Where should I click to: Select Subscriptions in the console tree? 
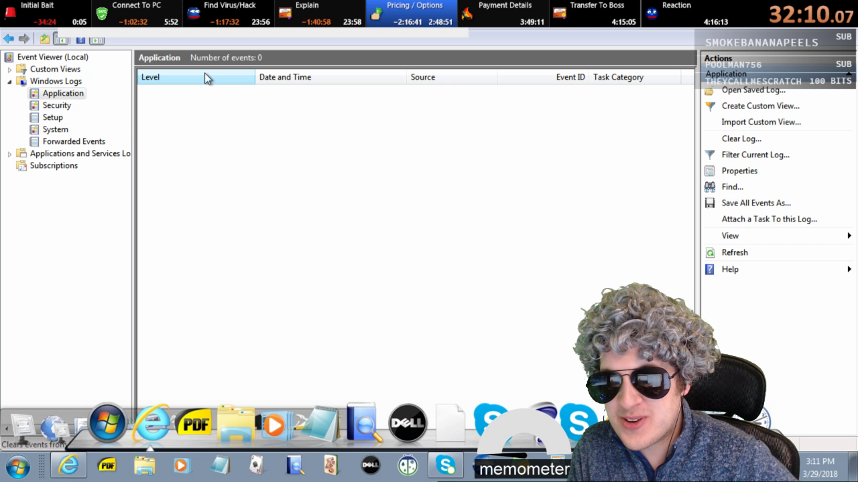[x=54, y=165]
